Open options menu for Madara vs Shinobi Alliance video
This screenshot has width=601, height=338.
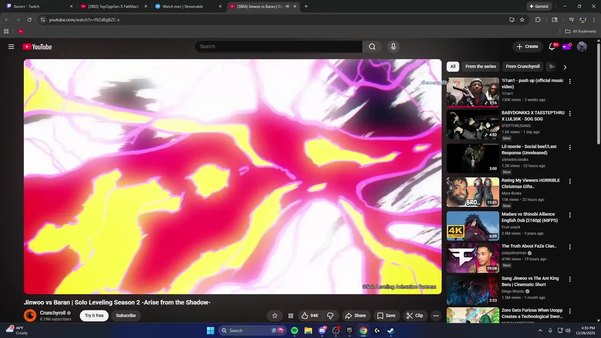570,215
